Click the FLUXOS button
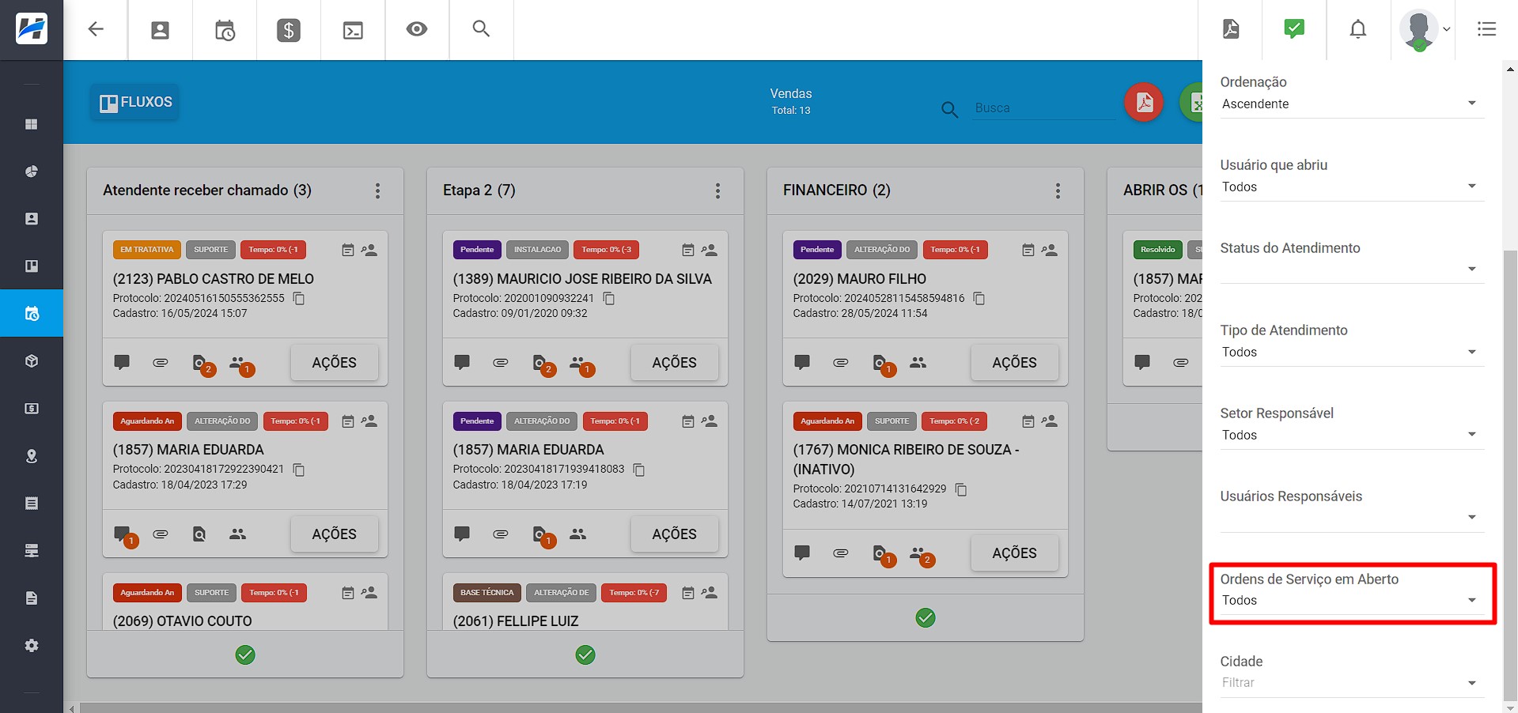 tap(135, 103)
